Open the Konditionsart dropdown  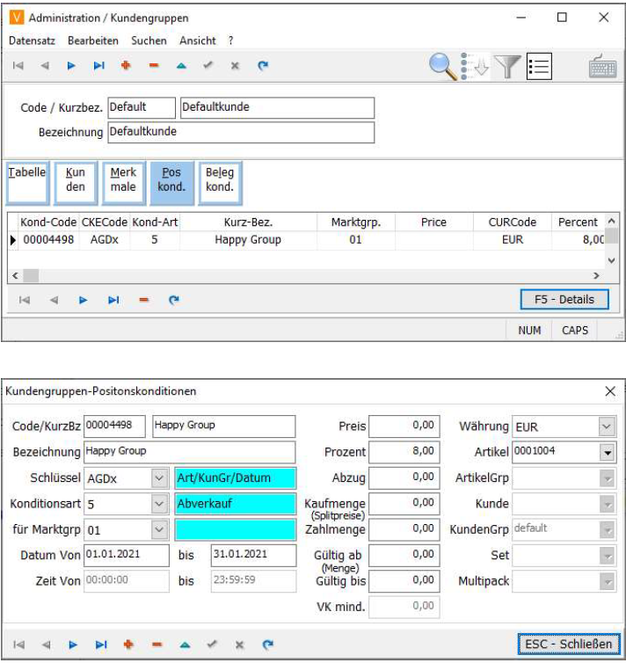pyautogui.click(x=158, y=504)
